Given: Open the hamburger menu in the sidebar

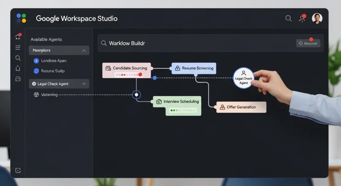Looking at the screenshot, I should 18,48.
